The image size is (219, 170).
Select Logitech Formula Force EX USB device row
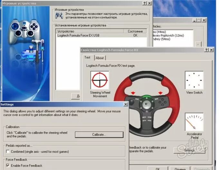(x=101, y=36)
